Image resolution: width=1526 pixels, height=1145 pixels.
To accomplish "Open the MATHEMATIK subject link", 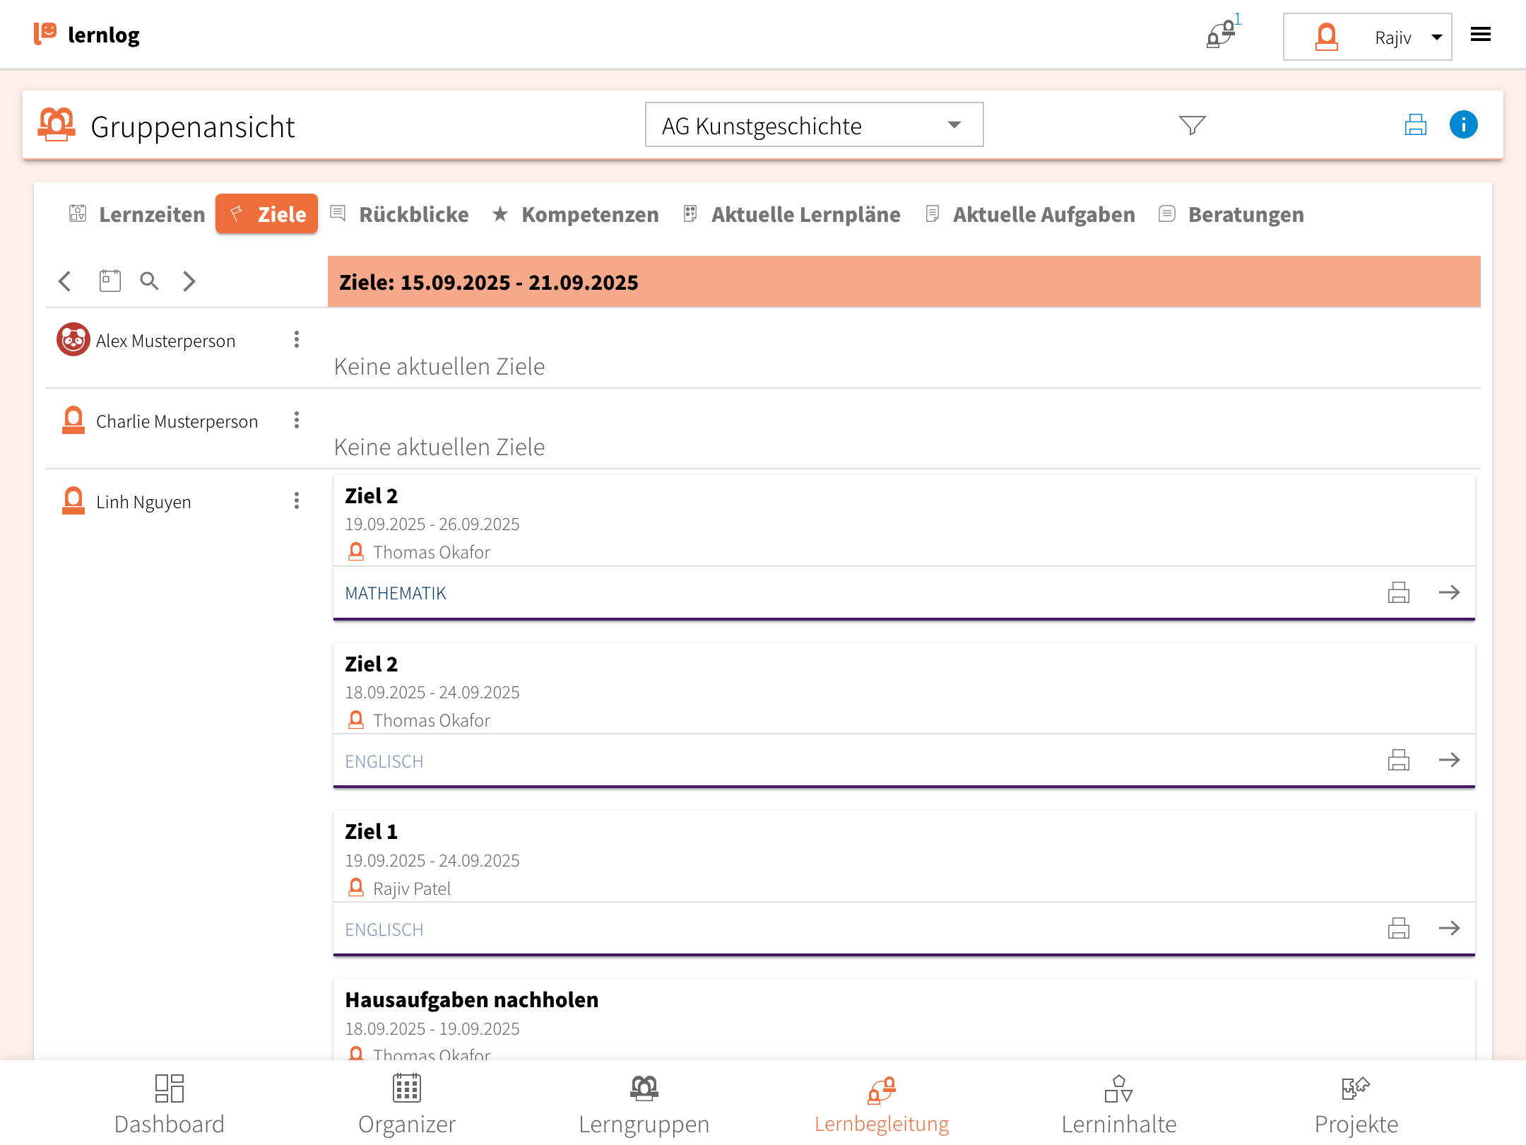I will [396, 593].
